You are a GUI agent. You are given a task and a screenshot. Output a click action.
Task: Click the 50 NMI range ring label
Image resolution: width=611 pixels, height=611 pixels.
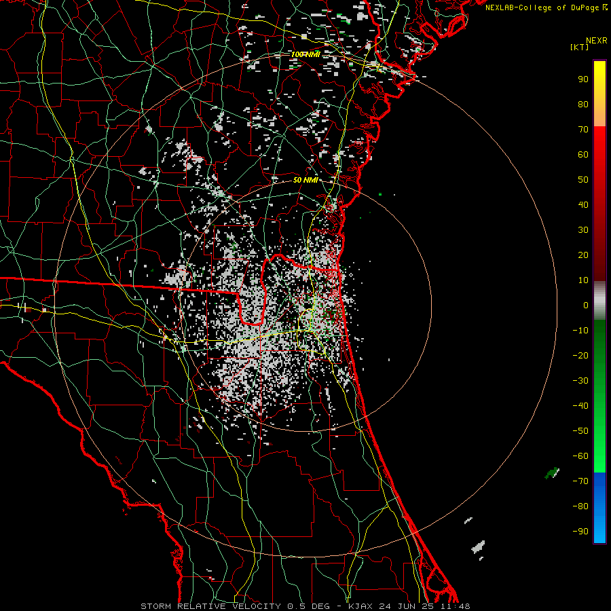coord(305,180)
